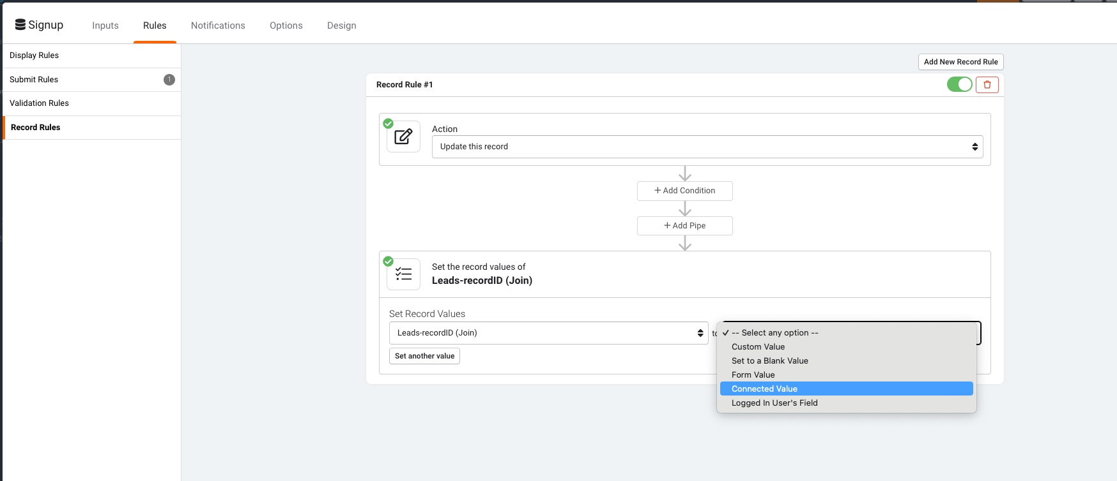Click the Set Record Values label
The width and height of the screenshot is (1117, 481).
[x=427, y=314]
